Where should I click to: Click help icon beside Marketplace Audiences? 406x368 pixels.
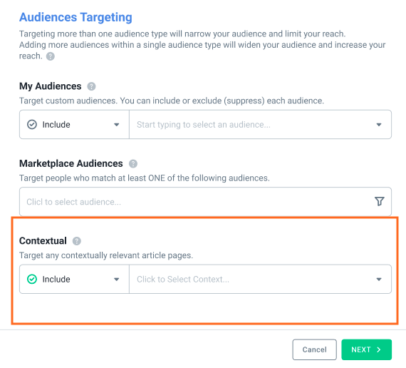(133, 163)
